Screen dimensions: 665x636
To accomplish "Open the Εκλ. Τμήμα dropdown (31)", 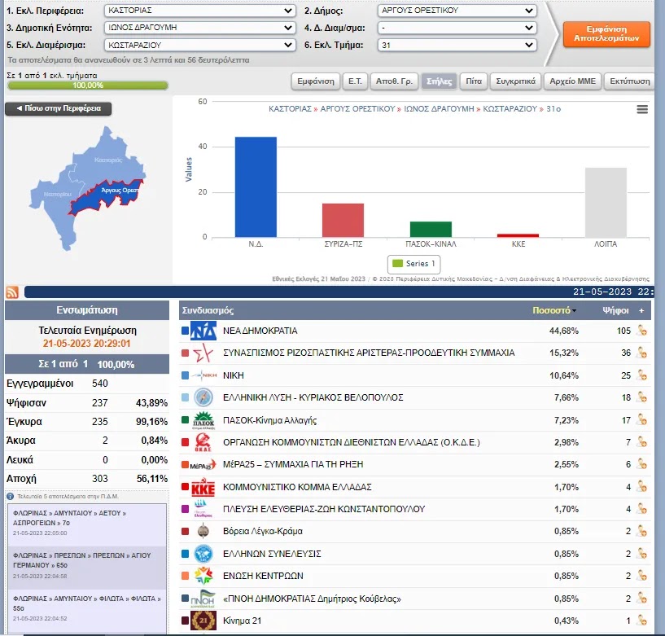I will 457,45.
